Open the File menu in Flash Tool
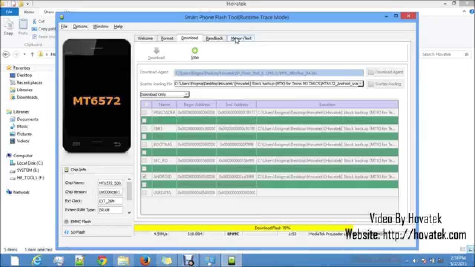This screenshot has height=267, width=475. 64,27
